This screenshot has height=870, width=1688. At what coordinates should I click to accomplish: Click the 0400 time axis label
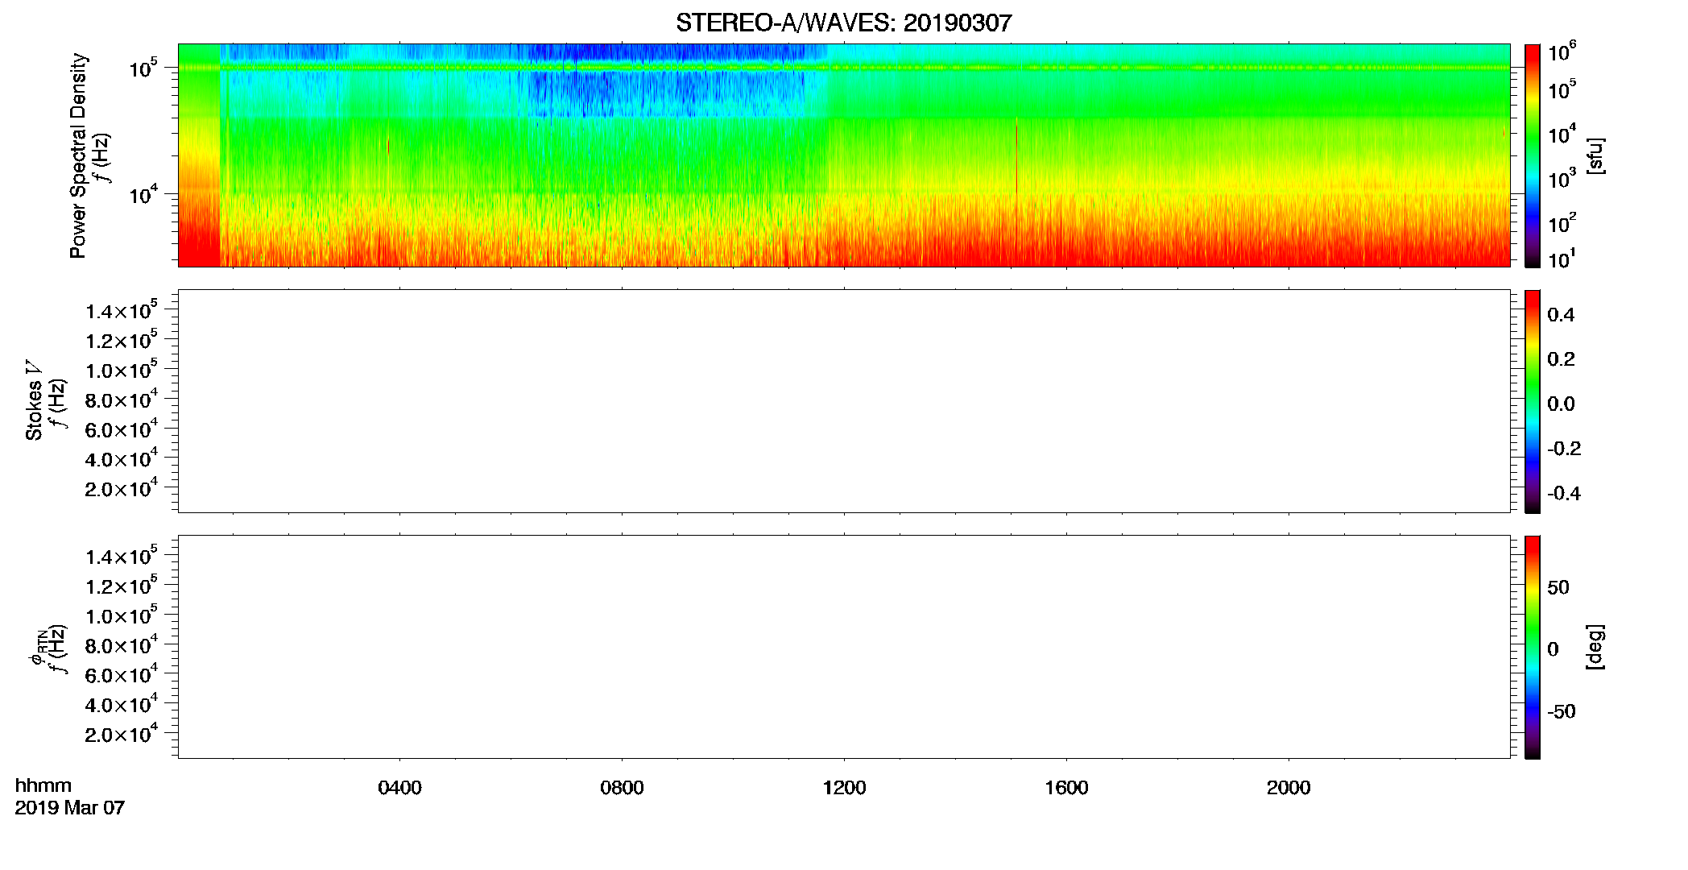[x=399, y=788]
